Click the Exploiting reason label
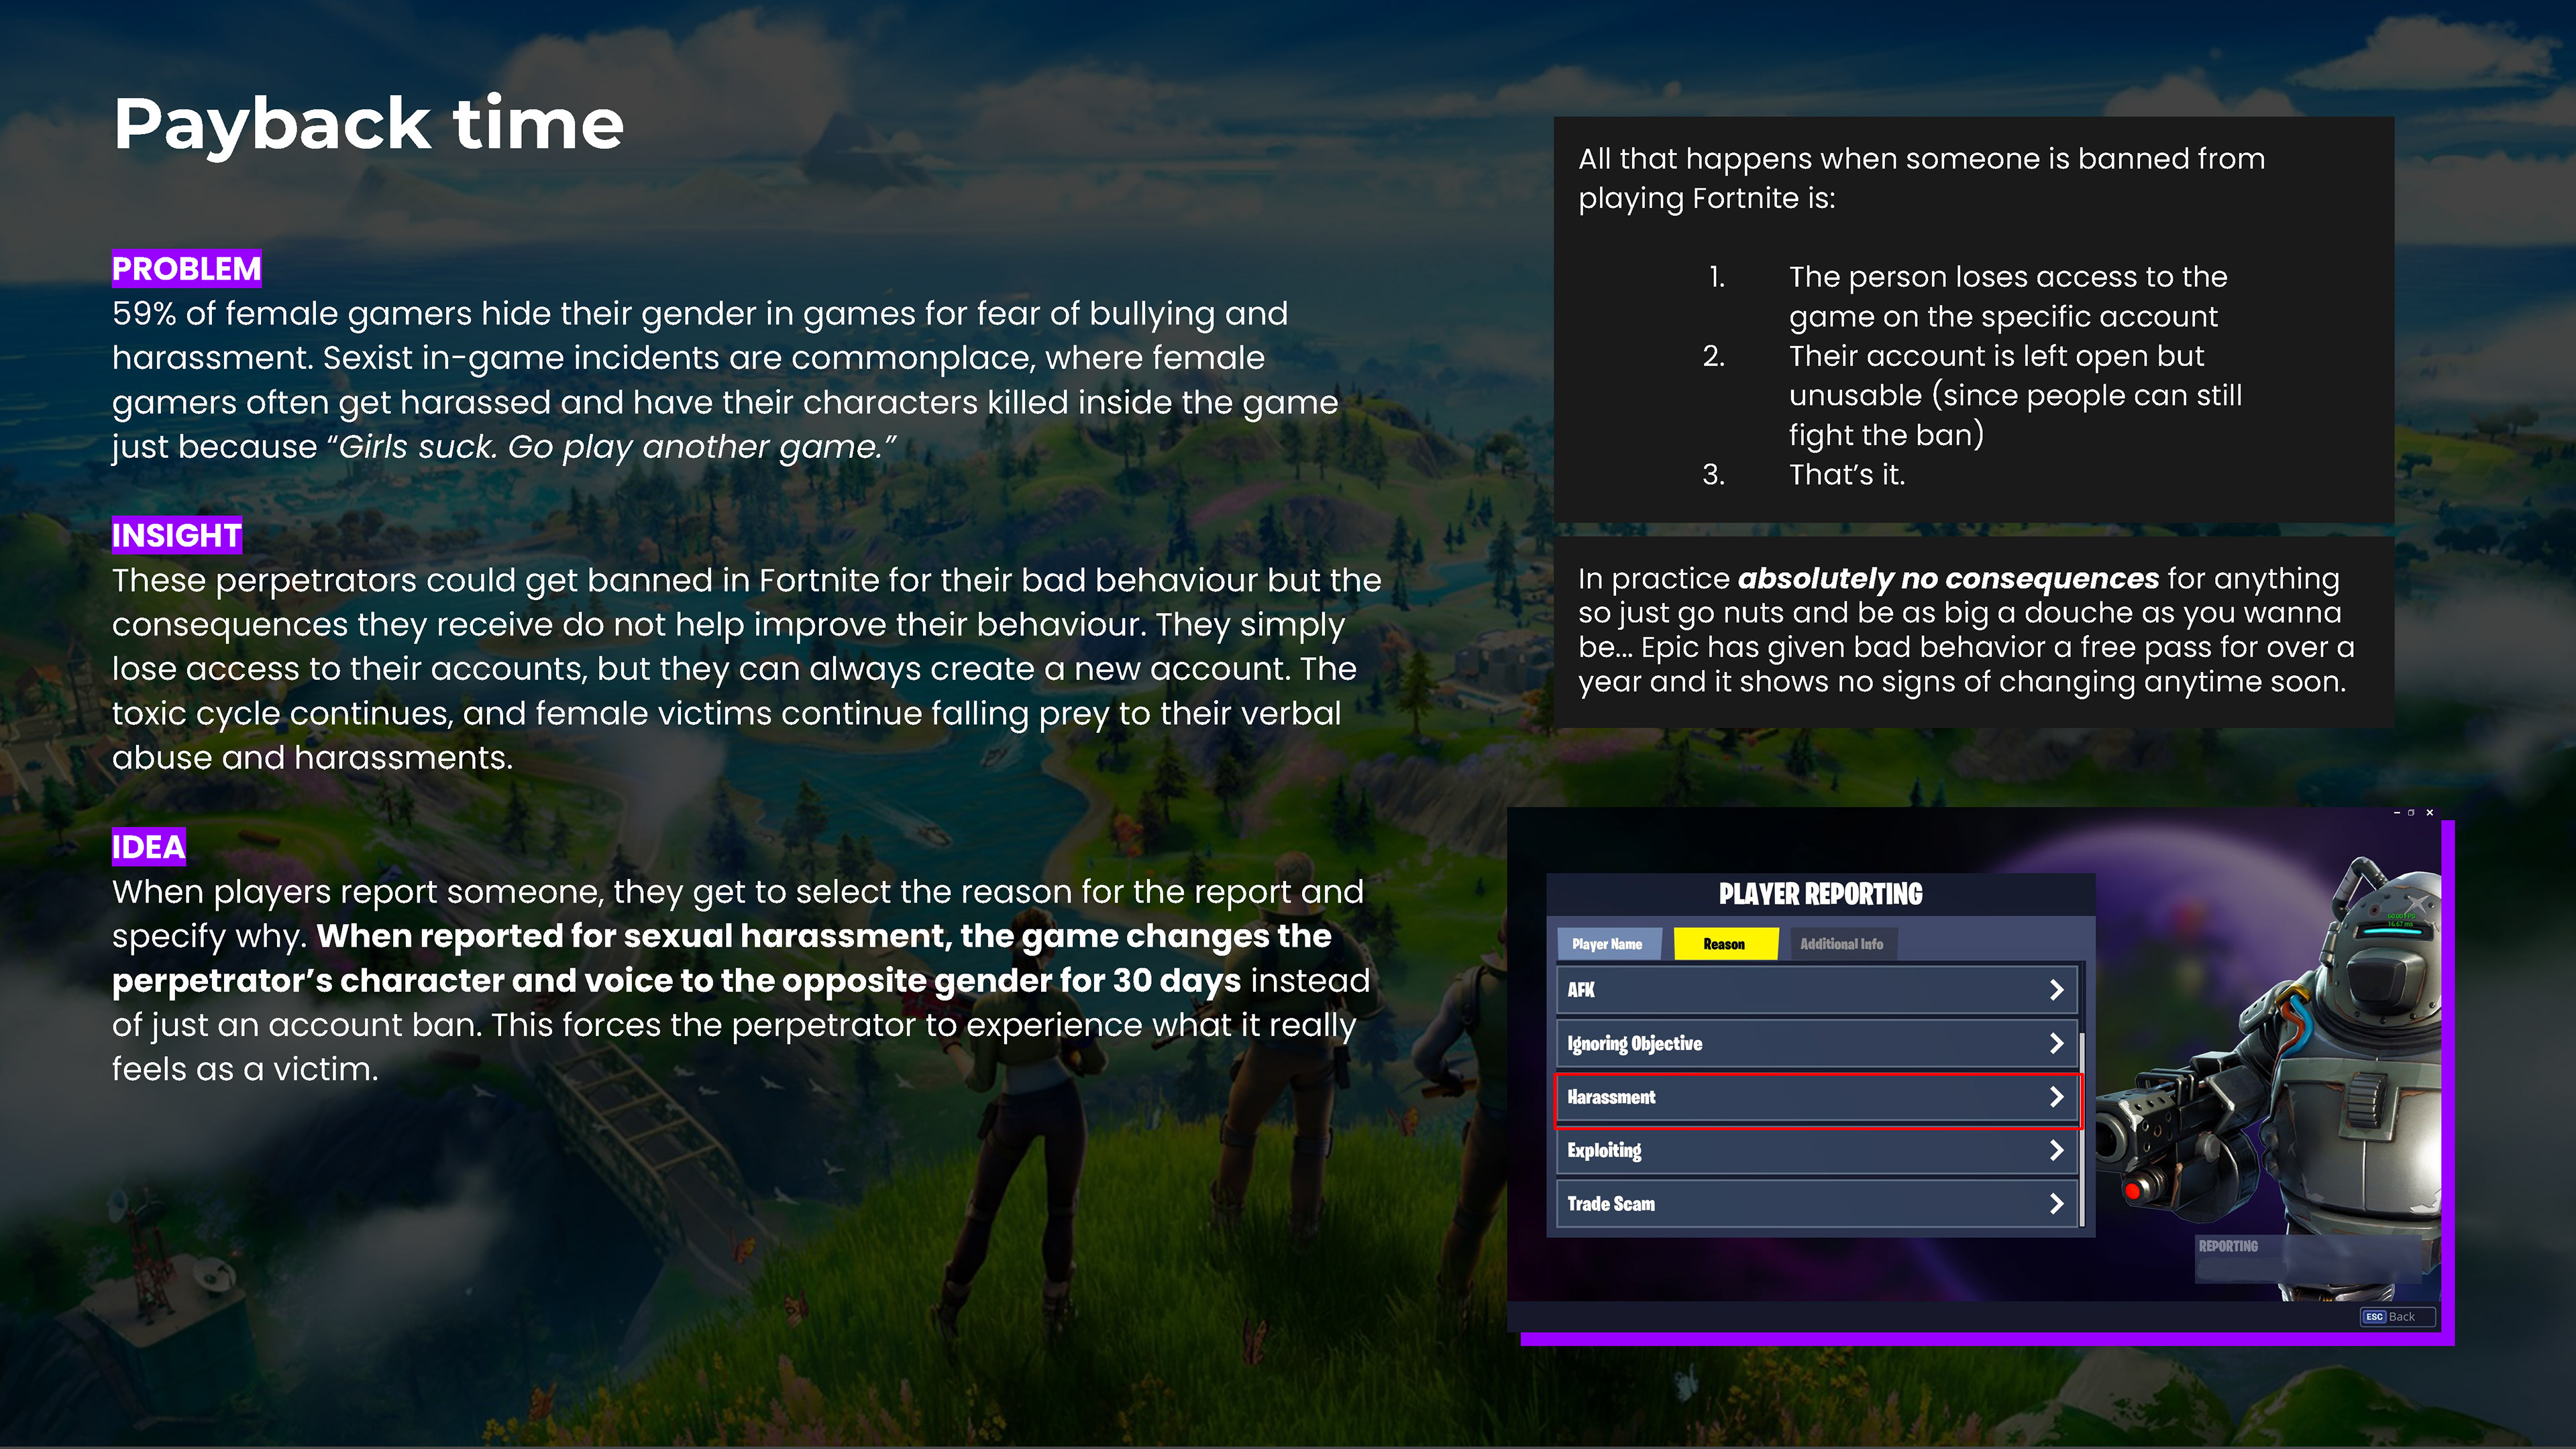 pyautogui.click(x=1604, y=1150)
